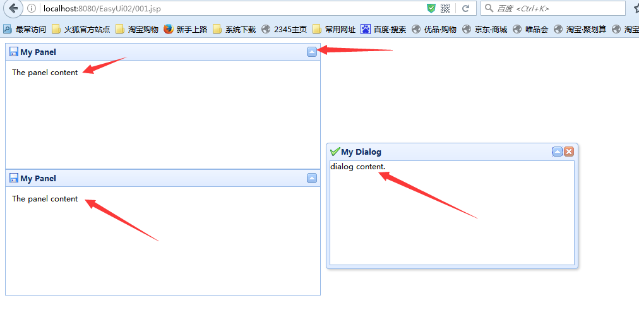Click the My Dialog title text
This screenshot has width=639, height=329.
click(x=361, y=152)
